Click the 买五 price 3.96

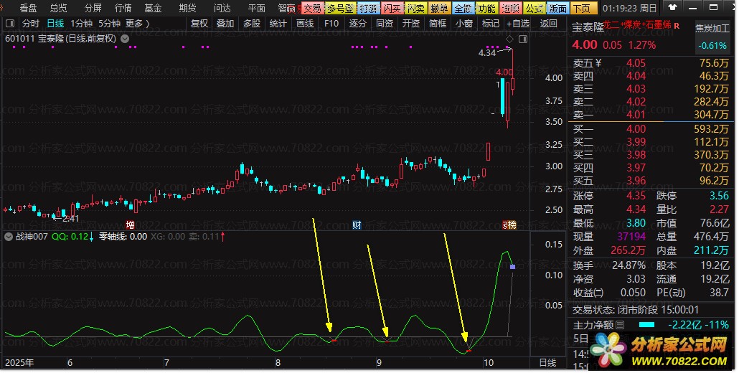(x=636, y=180)
